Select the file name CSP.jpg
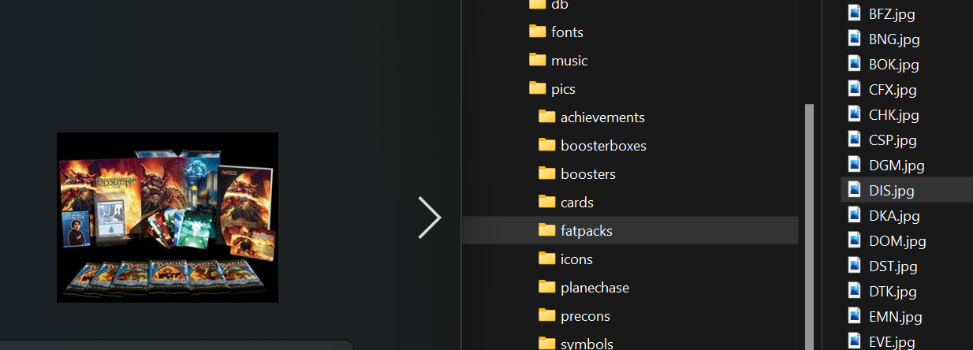Screen dimensions: 973x350 click(893, 140)
